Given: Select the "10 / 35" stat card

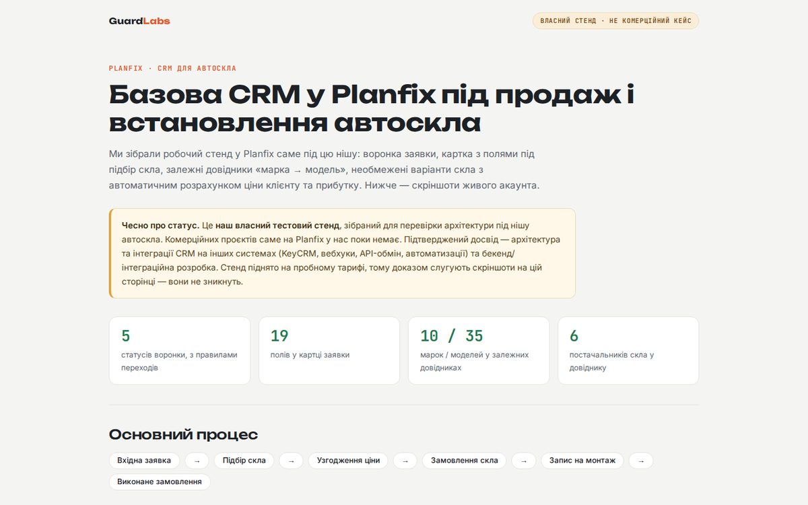Looking at the screenshot, I should 479,351.
